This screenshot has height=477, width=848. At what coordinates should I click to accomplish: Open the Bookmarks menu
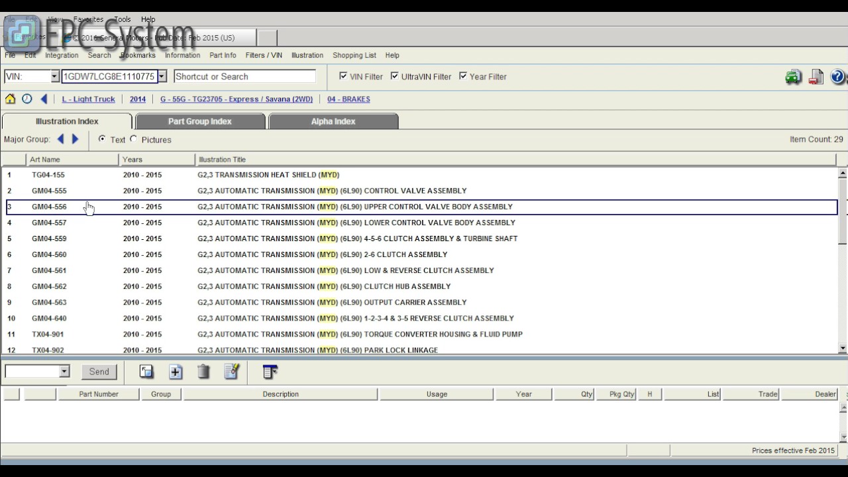138,56
